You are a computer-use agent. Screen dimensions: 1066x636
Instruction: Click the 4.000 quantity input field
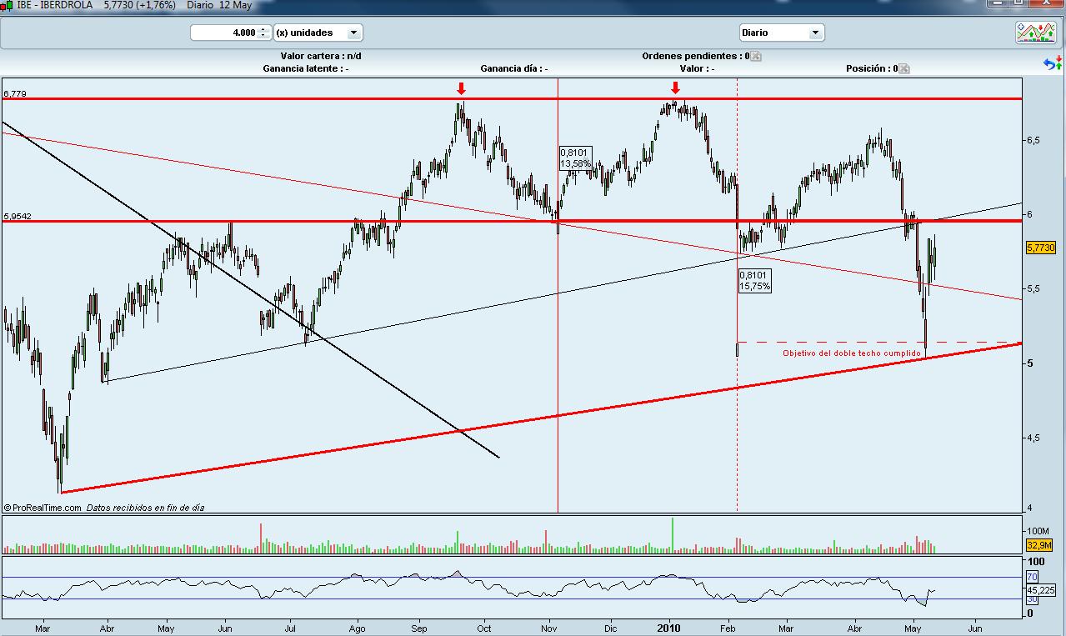[x=225, y=33]
